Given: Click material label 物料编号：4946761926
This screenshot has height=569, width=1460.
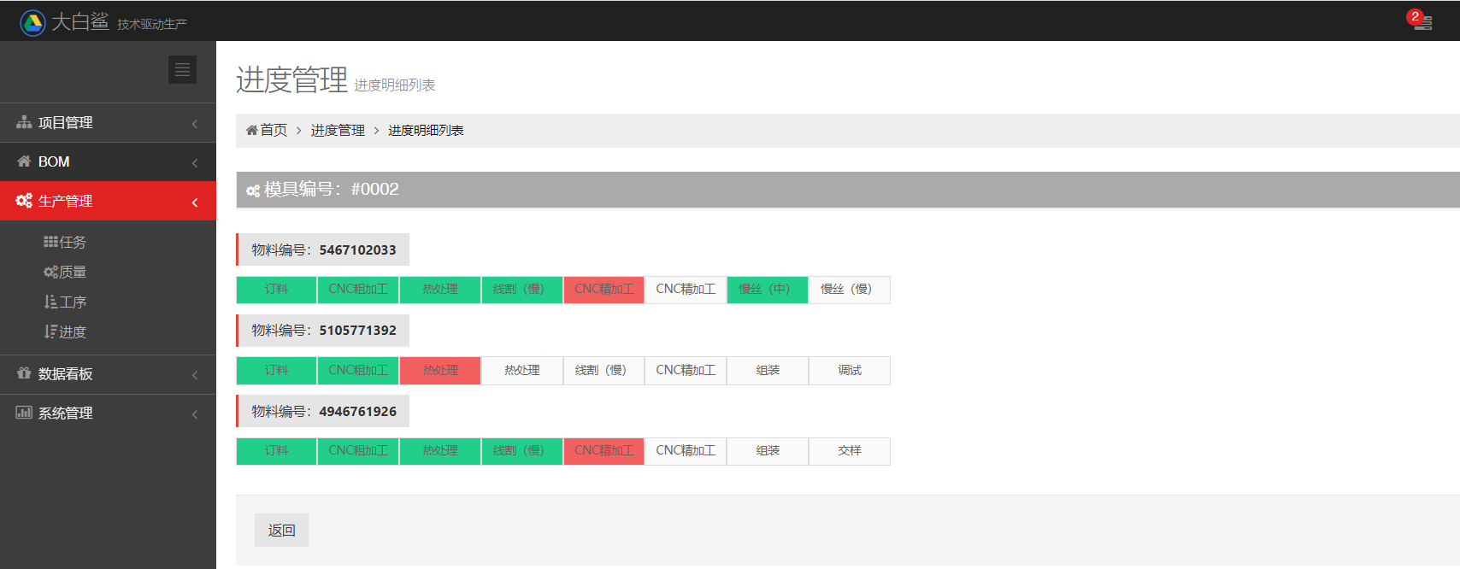Looking at the screenshot, I should coord(323,411).
